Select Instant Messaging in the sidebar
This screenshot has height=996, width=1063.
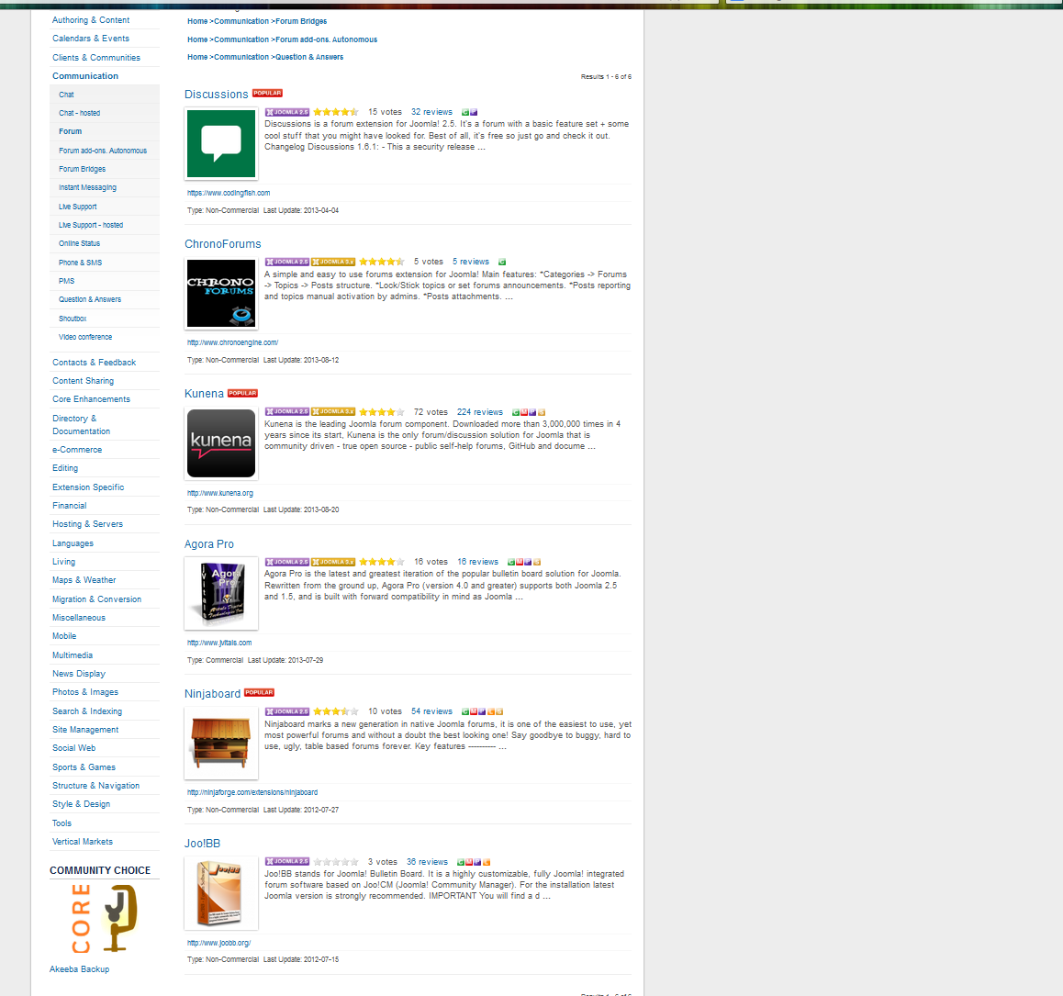click(x=87, y=187)
